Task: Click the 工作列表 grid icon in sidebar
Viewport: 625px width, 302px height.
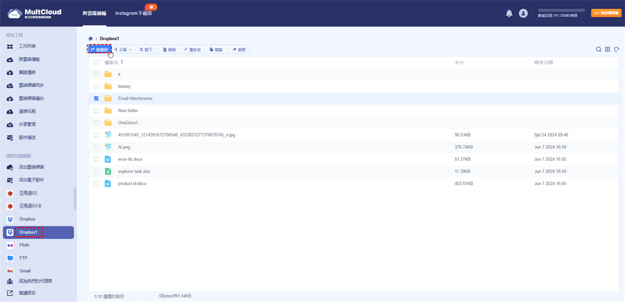Action: tap(10, 46)
